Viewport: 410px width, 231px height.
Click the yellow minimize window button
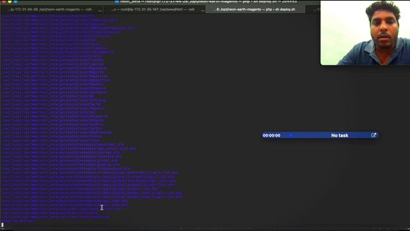(x=10, y=1)
